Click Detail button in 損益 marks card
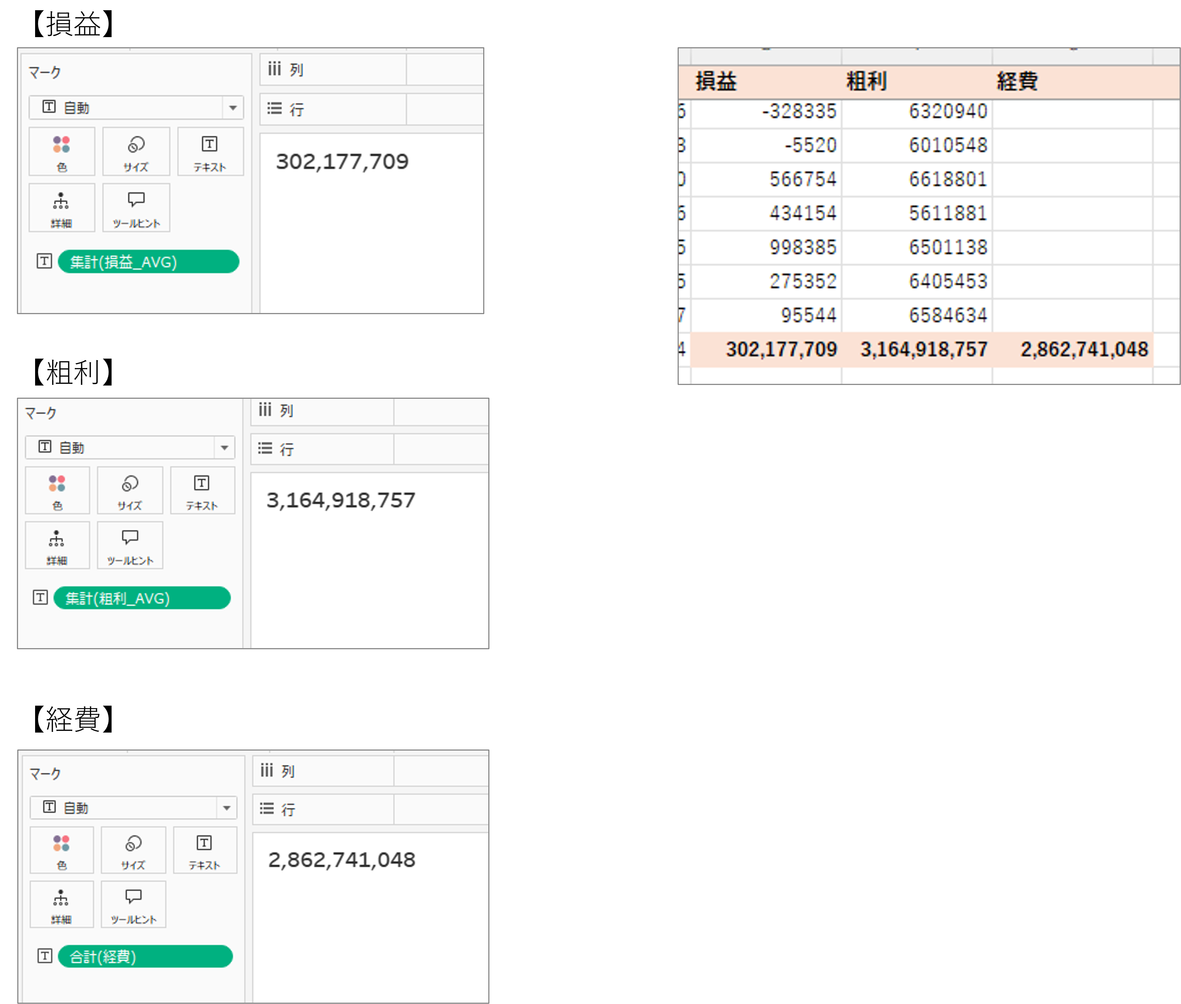The width and height of the screenshot is (1181, 1004). click(61, 207)
